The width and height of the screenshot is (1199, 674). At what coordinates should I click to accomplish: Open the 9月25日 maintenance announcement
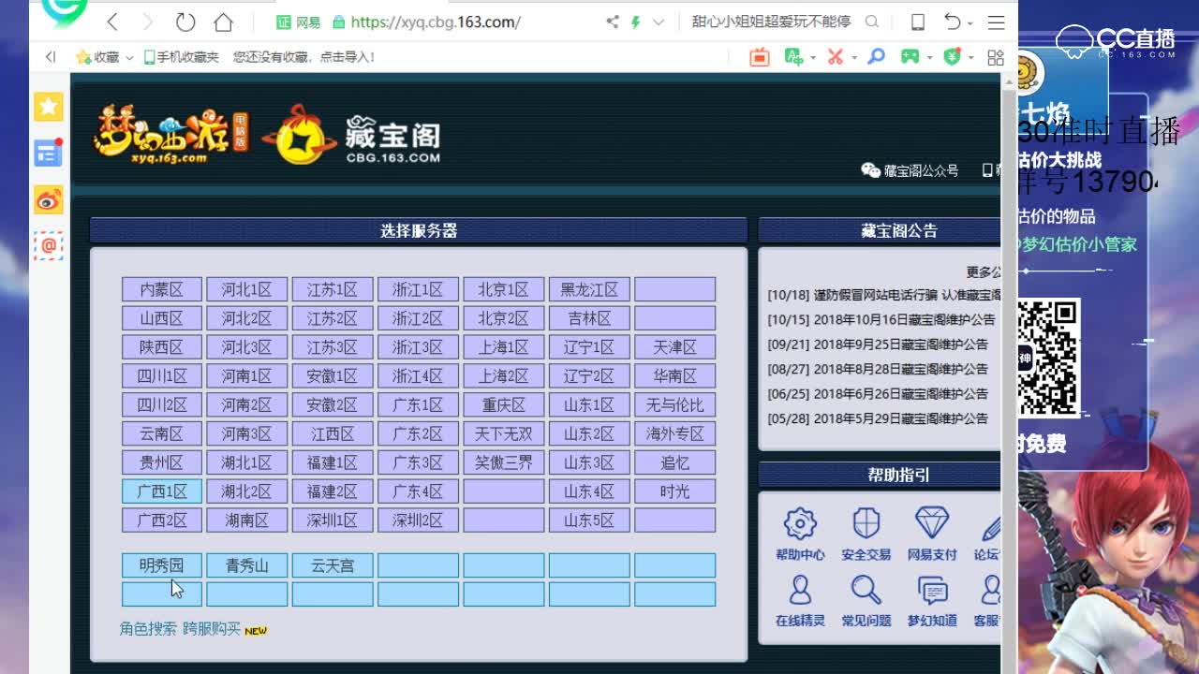tap(878, 344)
